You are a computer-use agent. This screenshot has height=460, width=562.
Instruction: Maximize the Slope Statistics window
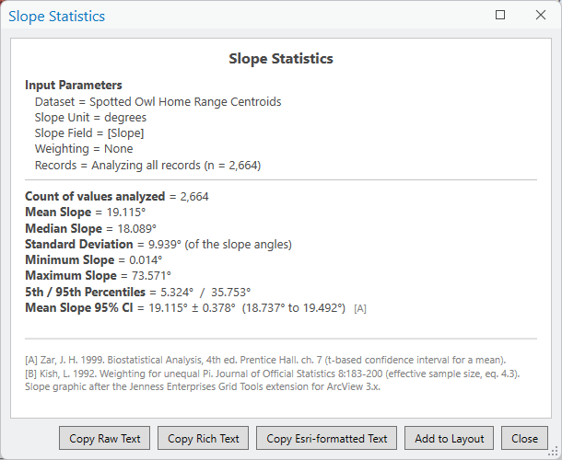pyautogui.click(x=500, y=15)
